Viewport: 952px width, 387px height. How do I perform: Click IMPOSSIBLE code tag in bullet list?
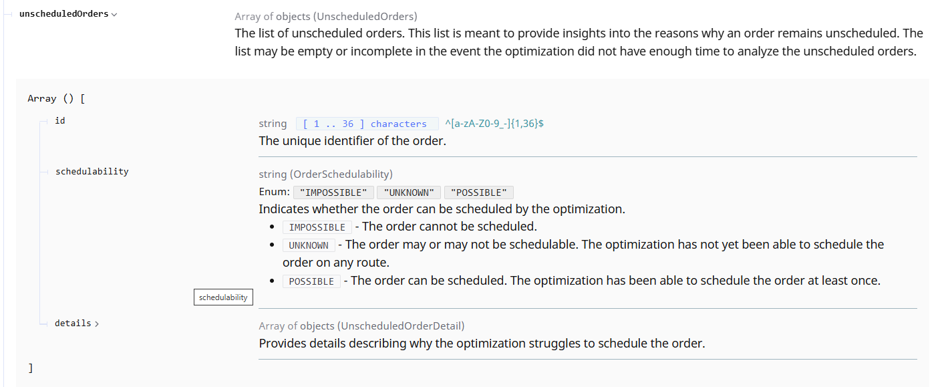(x=317, y=227)
